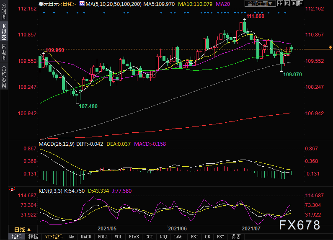Click the 109.960 current price line label
Image resolution: width=333 pixels, height=240 pixels.
pyautogui.click(x=54, y=50)
